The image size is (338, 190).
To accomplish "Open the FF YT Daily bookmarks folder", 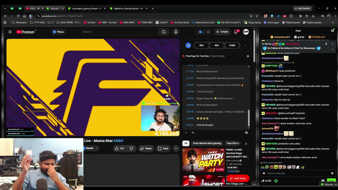I will click(37, 22).
